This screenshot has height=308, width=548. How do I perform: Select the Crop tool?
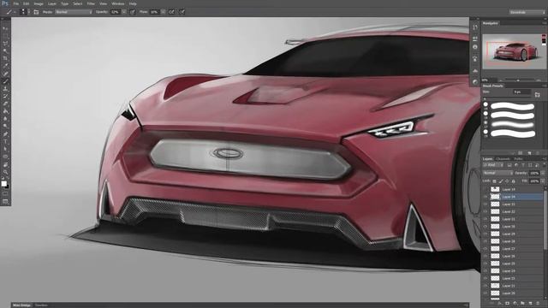pyautogui.click(x=5, y=58)
